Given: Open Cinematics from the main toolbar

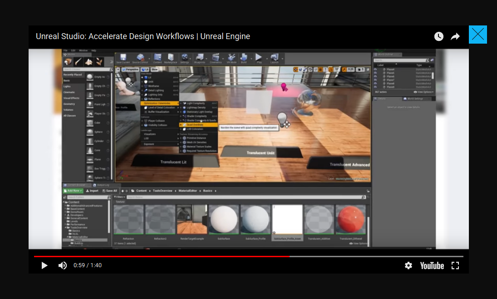Looking at the screenshot, I should (217, 58).
